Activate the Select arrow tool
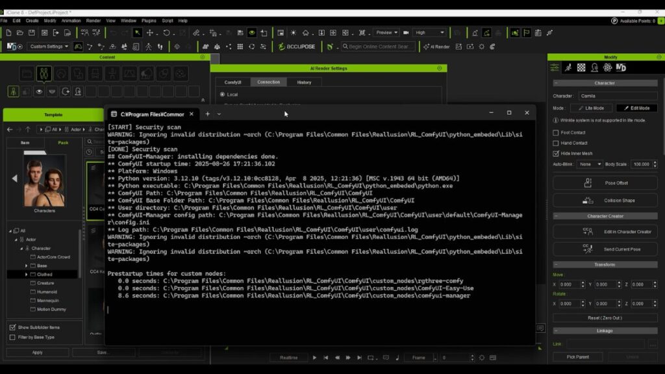The image size is (665, 374). coord(138,32)
